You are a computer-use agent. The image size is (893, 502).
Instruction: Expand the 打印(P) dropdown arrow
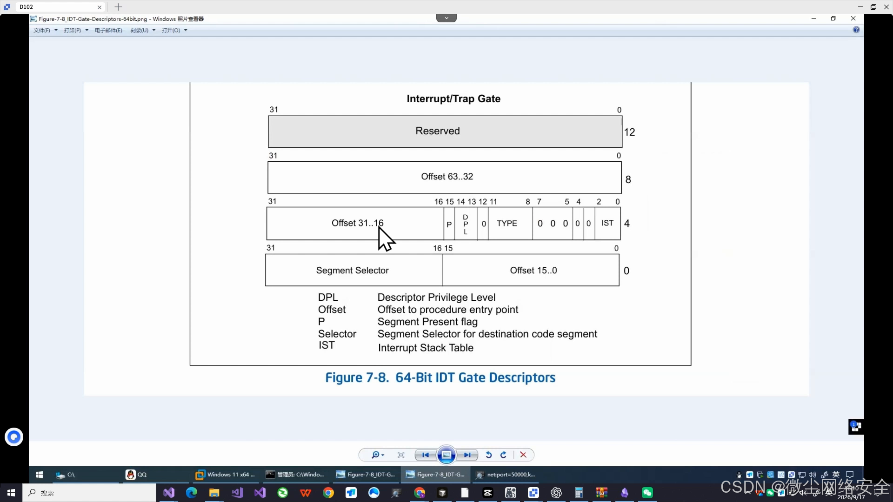[87, 30]
